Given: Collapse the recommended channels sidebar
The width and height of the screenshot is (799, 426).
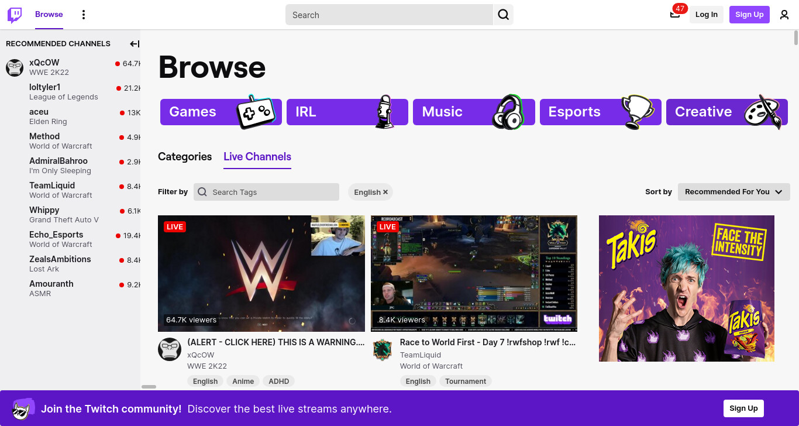Looking at the screenshot, I should point(135,44).
